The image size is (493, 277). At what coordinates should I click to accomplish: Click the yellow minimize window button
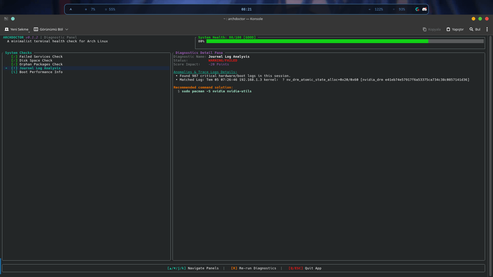(473, 19)
